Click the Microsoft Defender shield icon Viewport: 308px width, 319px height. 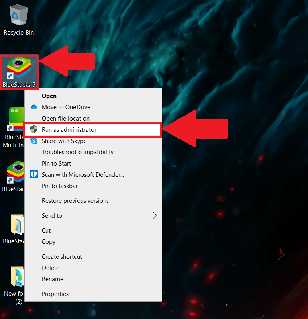[x=34, y=174]
